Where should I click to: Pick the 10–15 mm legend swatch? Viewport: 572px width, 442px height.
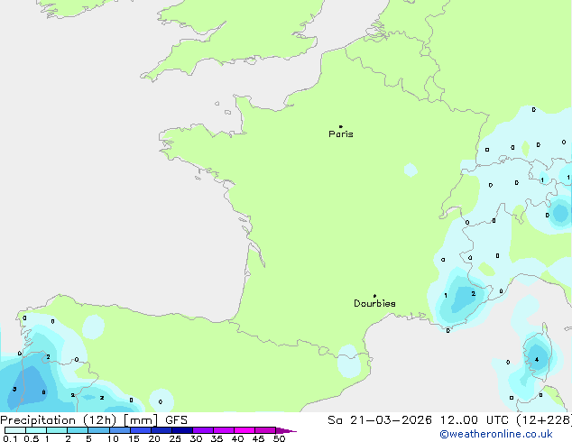[119, 430]
